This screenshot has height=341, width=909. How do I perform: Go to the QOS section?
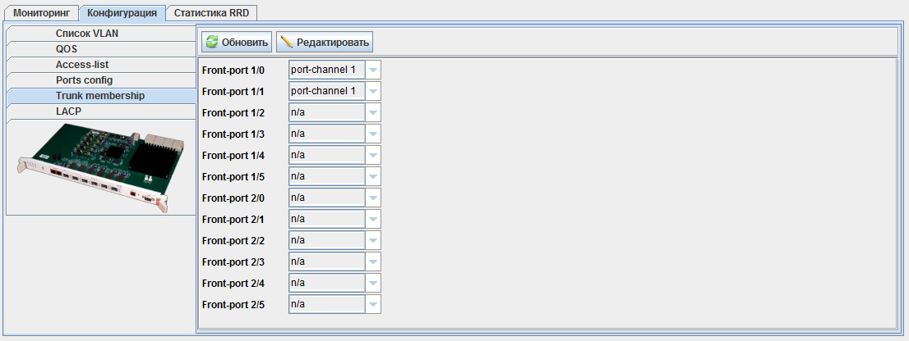67,49
